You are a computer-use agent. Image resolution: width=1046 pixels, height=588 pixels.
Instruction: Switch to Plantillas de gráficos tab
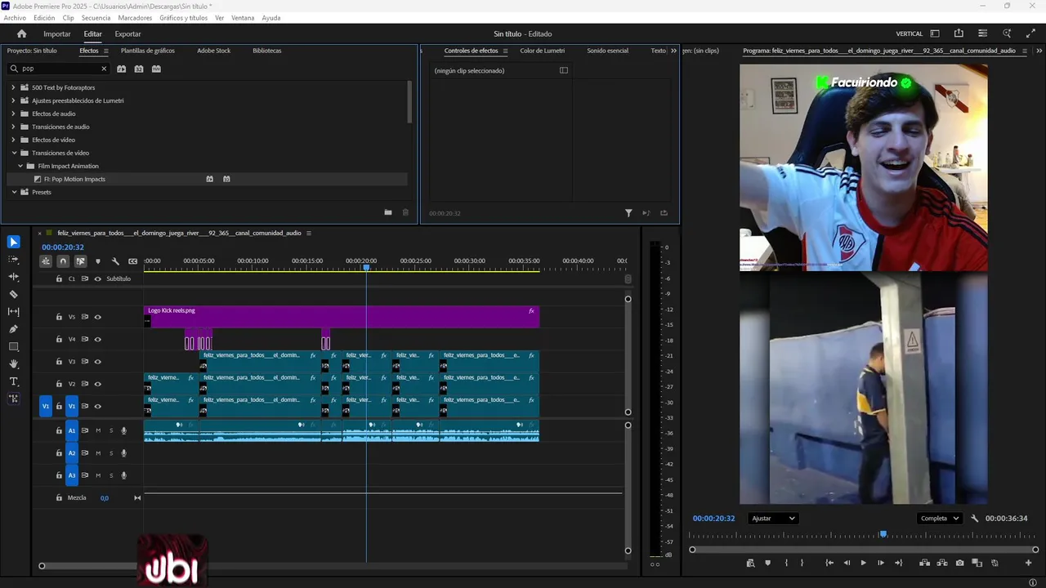tap(148, 51)
